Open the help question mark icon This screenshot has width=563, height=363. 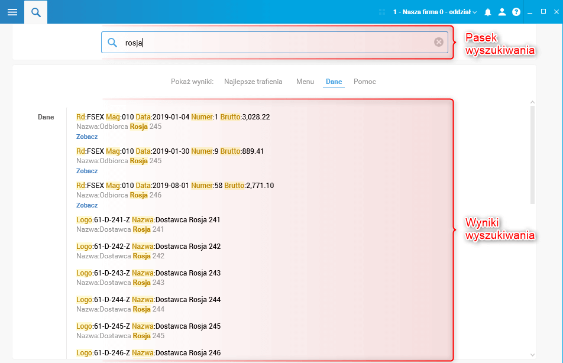pyautogui.click(x=516, y=12)
